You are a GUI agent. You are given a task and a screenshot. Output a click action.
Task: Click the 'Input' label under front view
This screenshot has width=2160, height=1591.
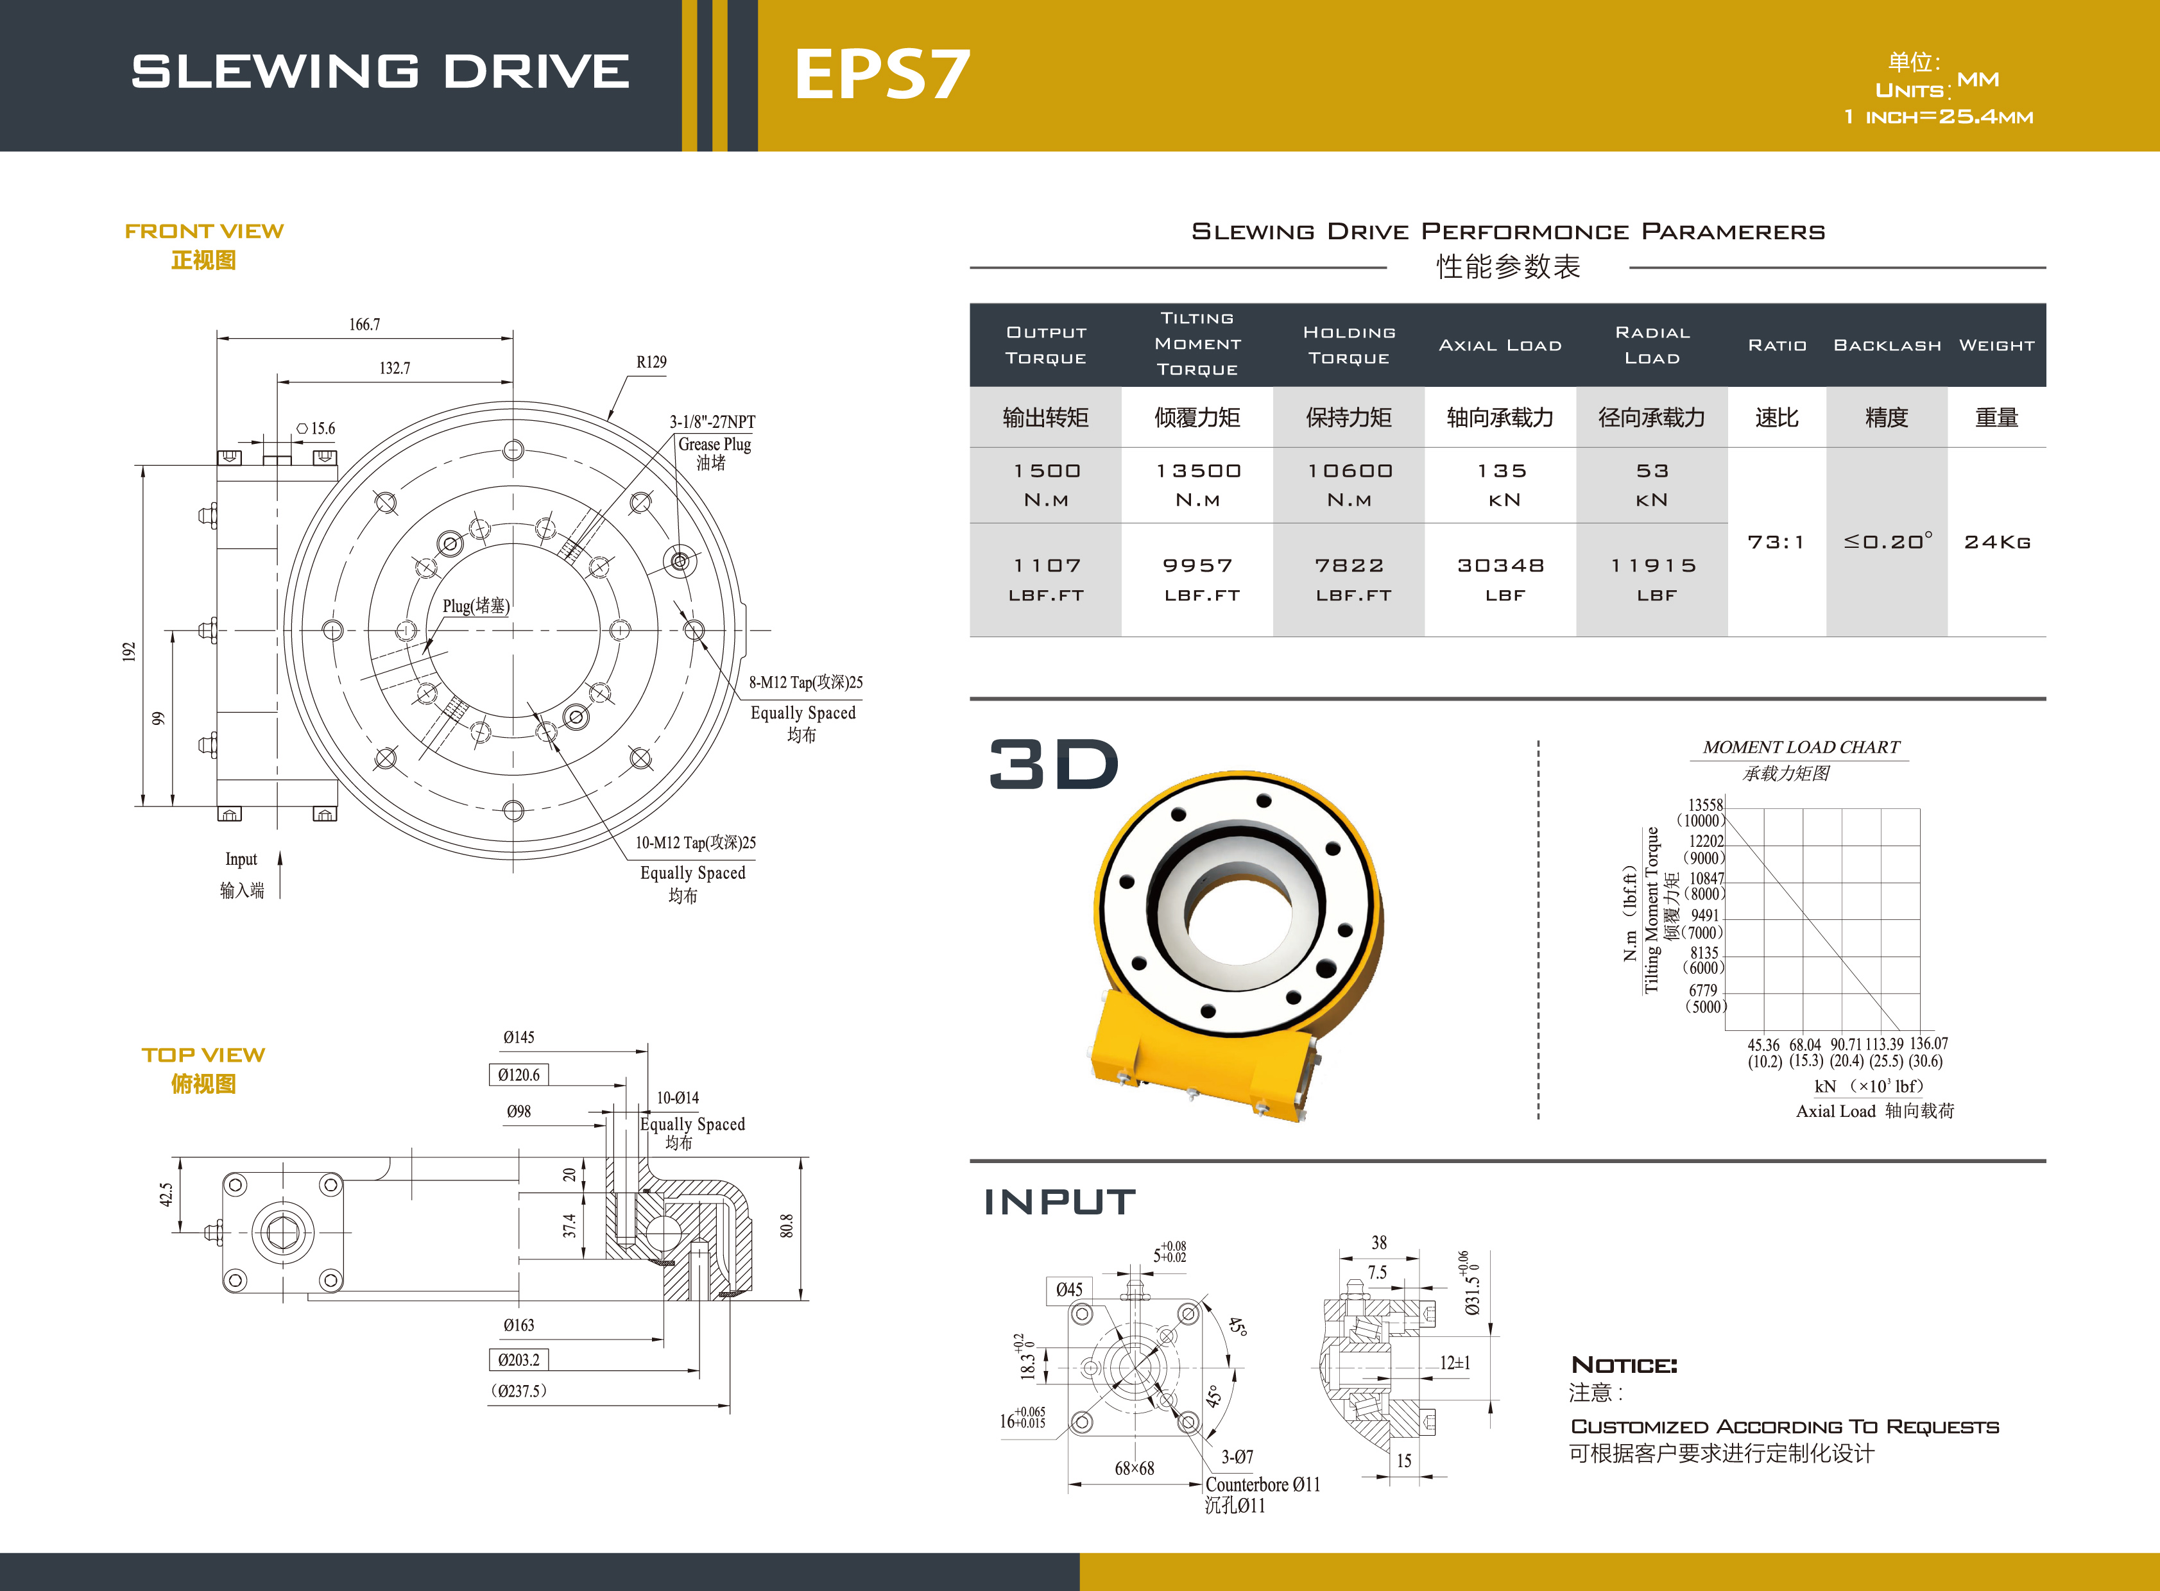click(241, 859)
